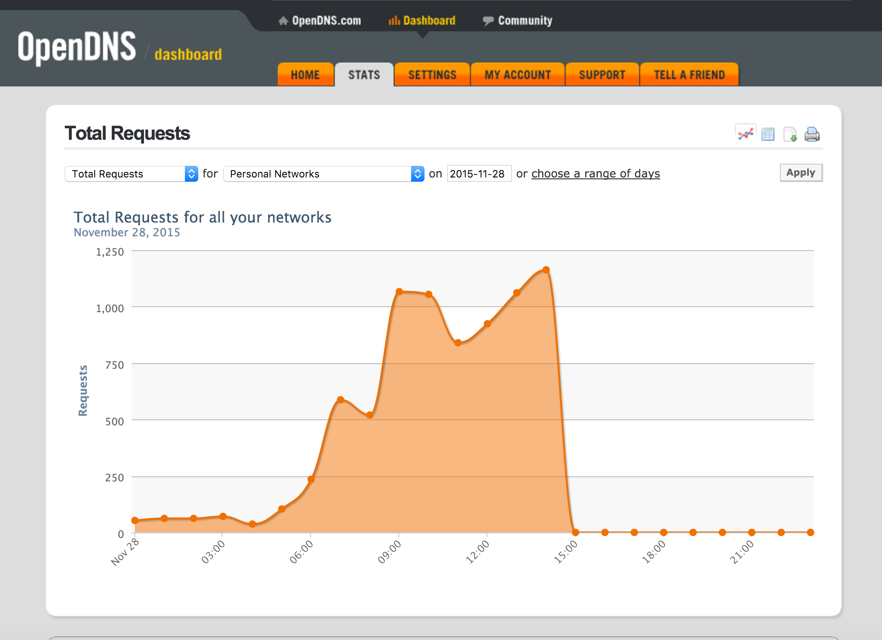The height and width of the screenshot is (640, 882).
Task: Click the Dashboard bar chart icon
Action: coord(394,21)
